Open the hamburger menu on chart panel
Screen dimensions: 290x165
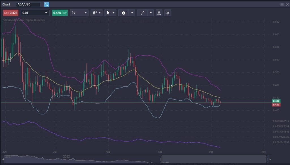(282, 4)
